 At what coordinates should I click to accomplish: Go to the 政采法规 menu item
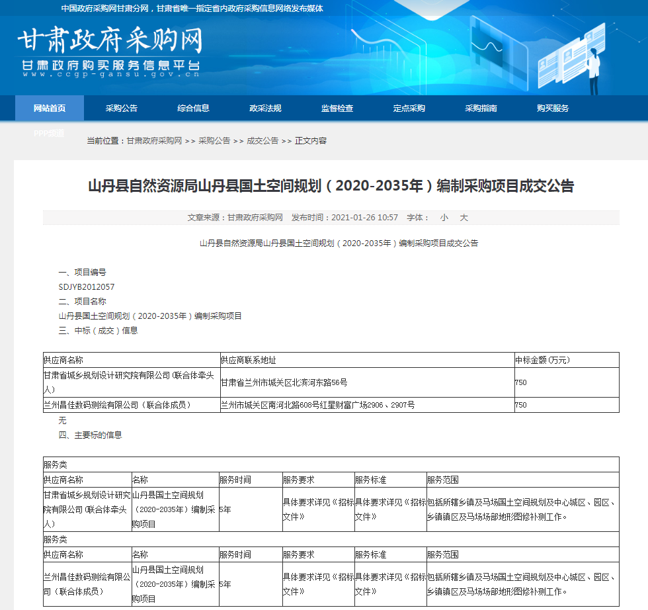coord(265,109)
